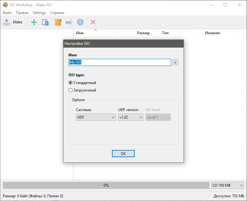Click the 0% capacity progress bar

[106, 185]
